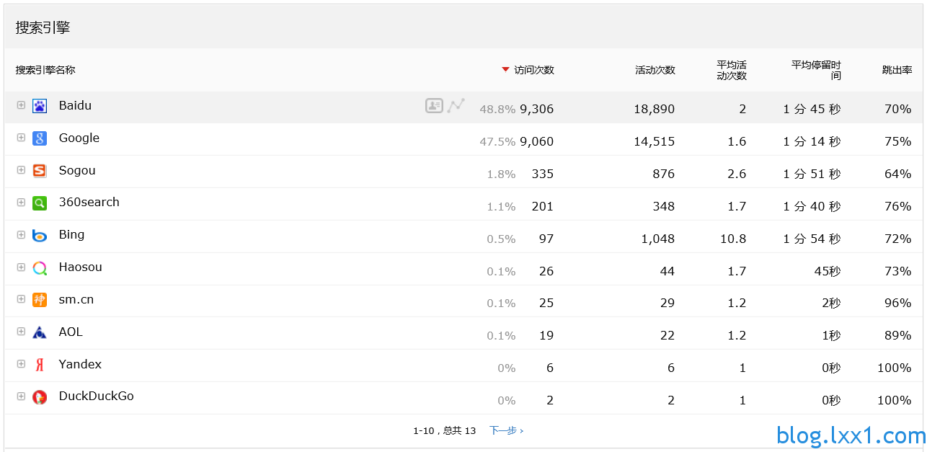
Task: Expand the Google row details
Action: (x=21, y=138)
